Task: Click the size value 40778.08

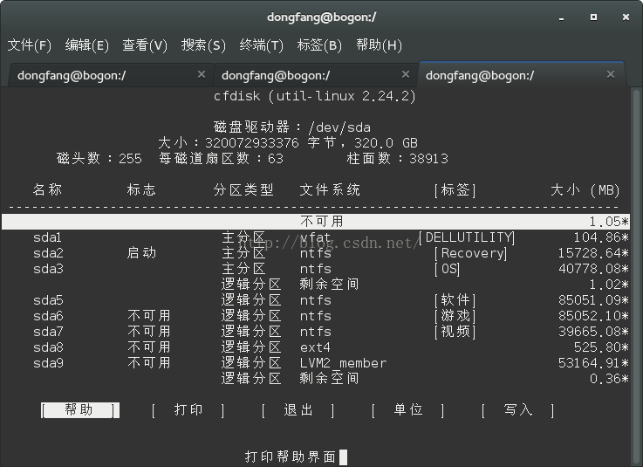Action: [x=593, y=269]
